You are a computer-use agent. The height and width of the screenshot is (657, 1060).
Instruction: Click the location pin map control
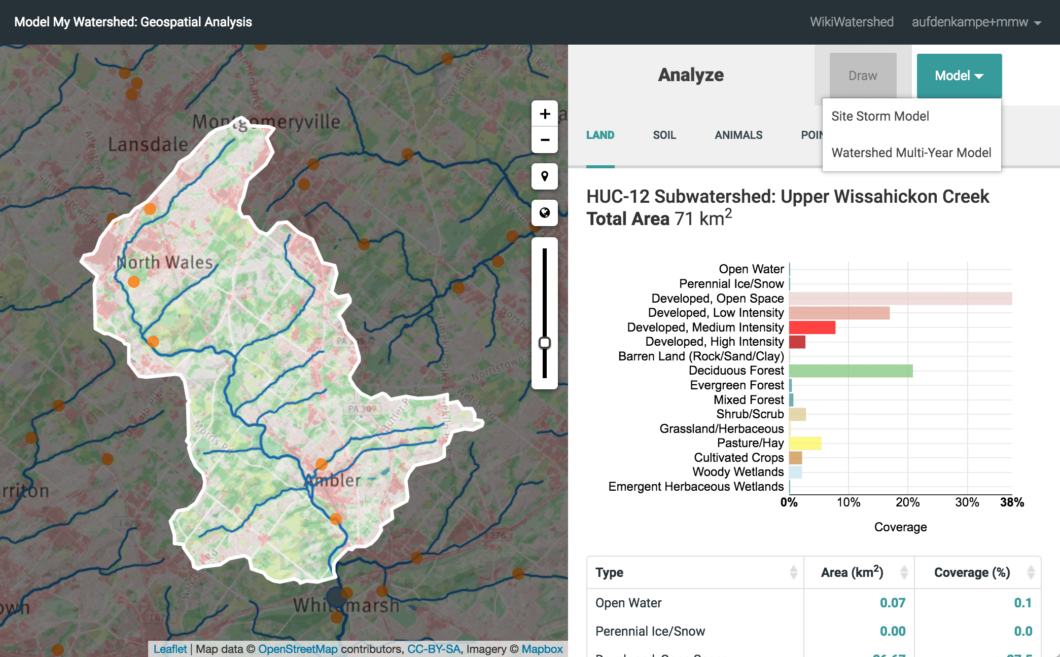[x=544, y=177]
